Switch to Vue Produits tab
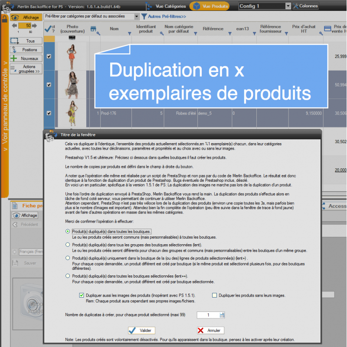The image size is (347, 347). tap(210, 6)
